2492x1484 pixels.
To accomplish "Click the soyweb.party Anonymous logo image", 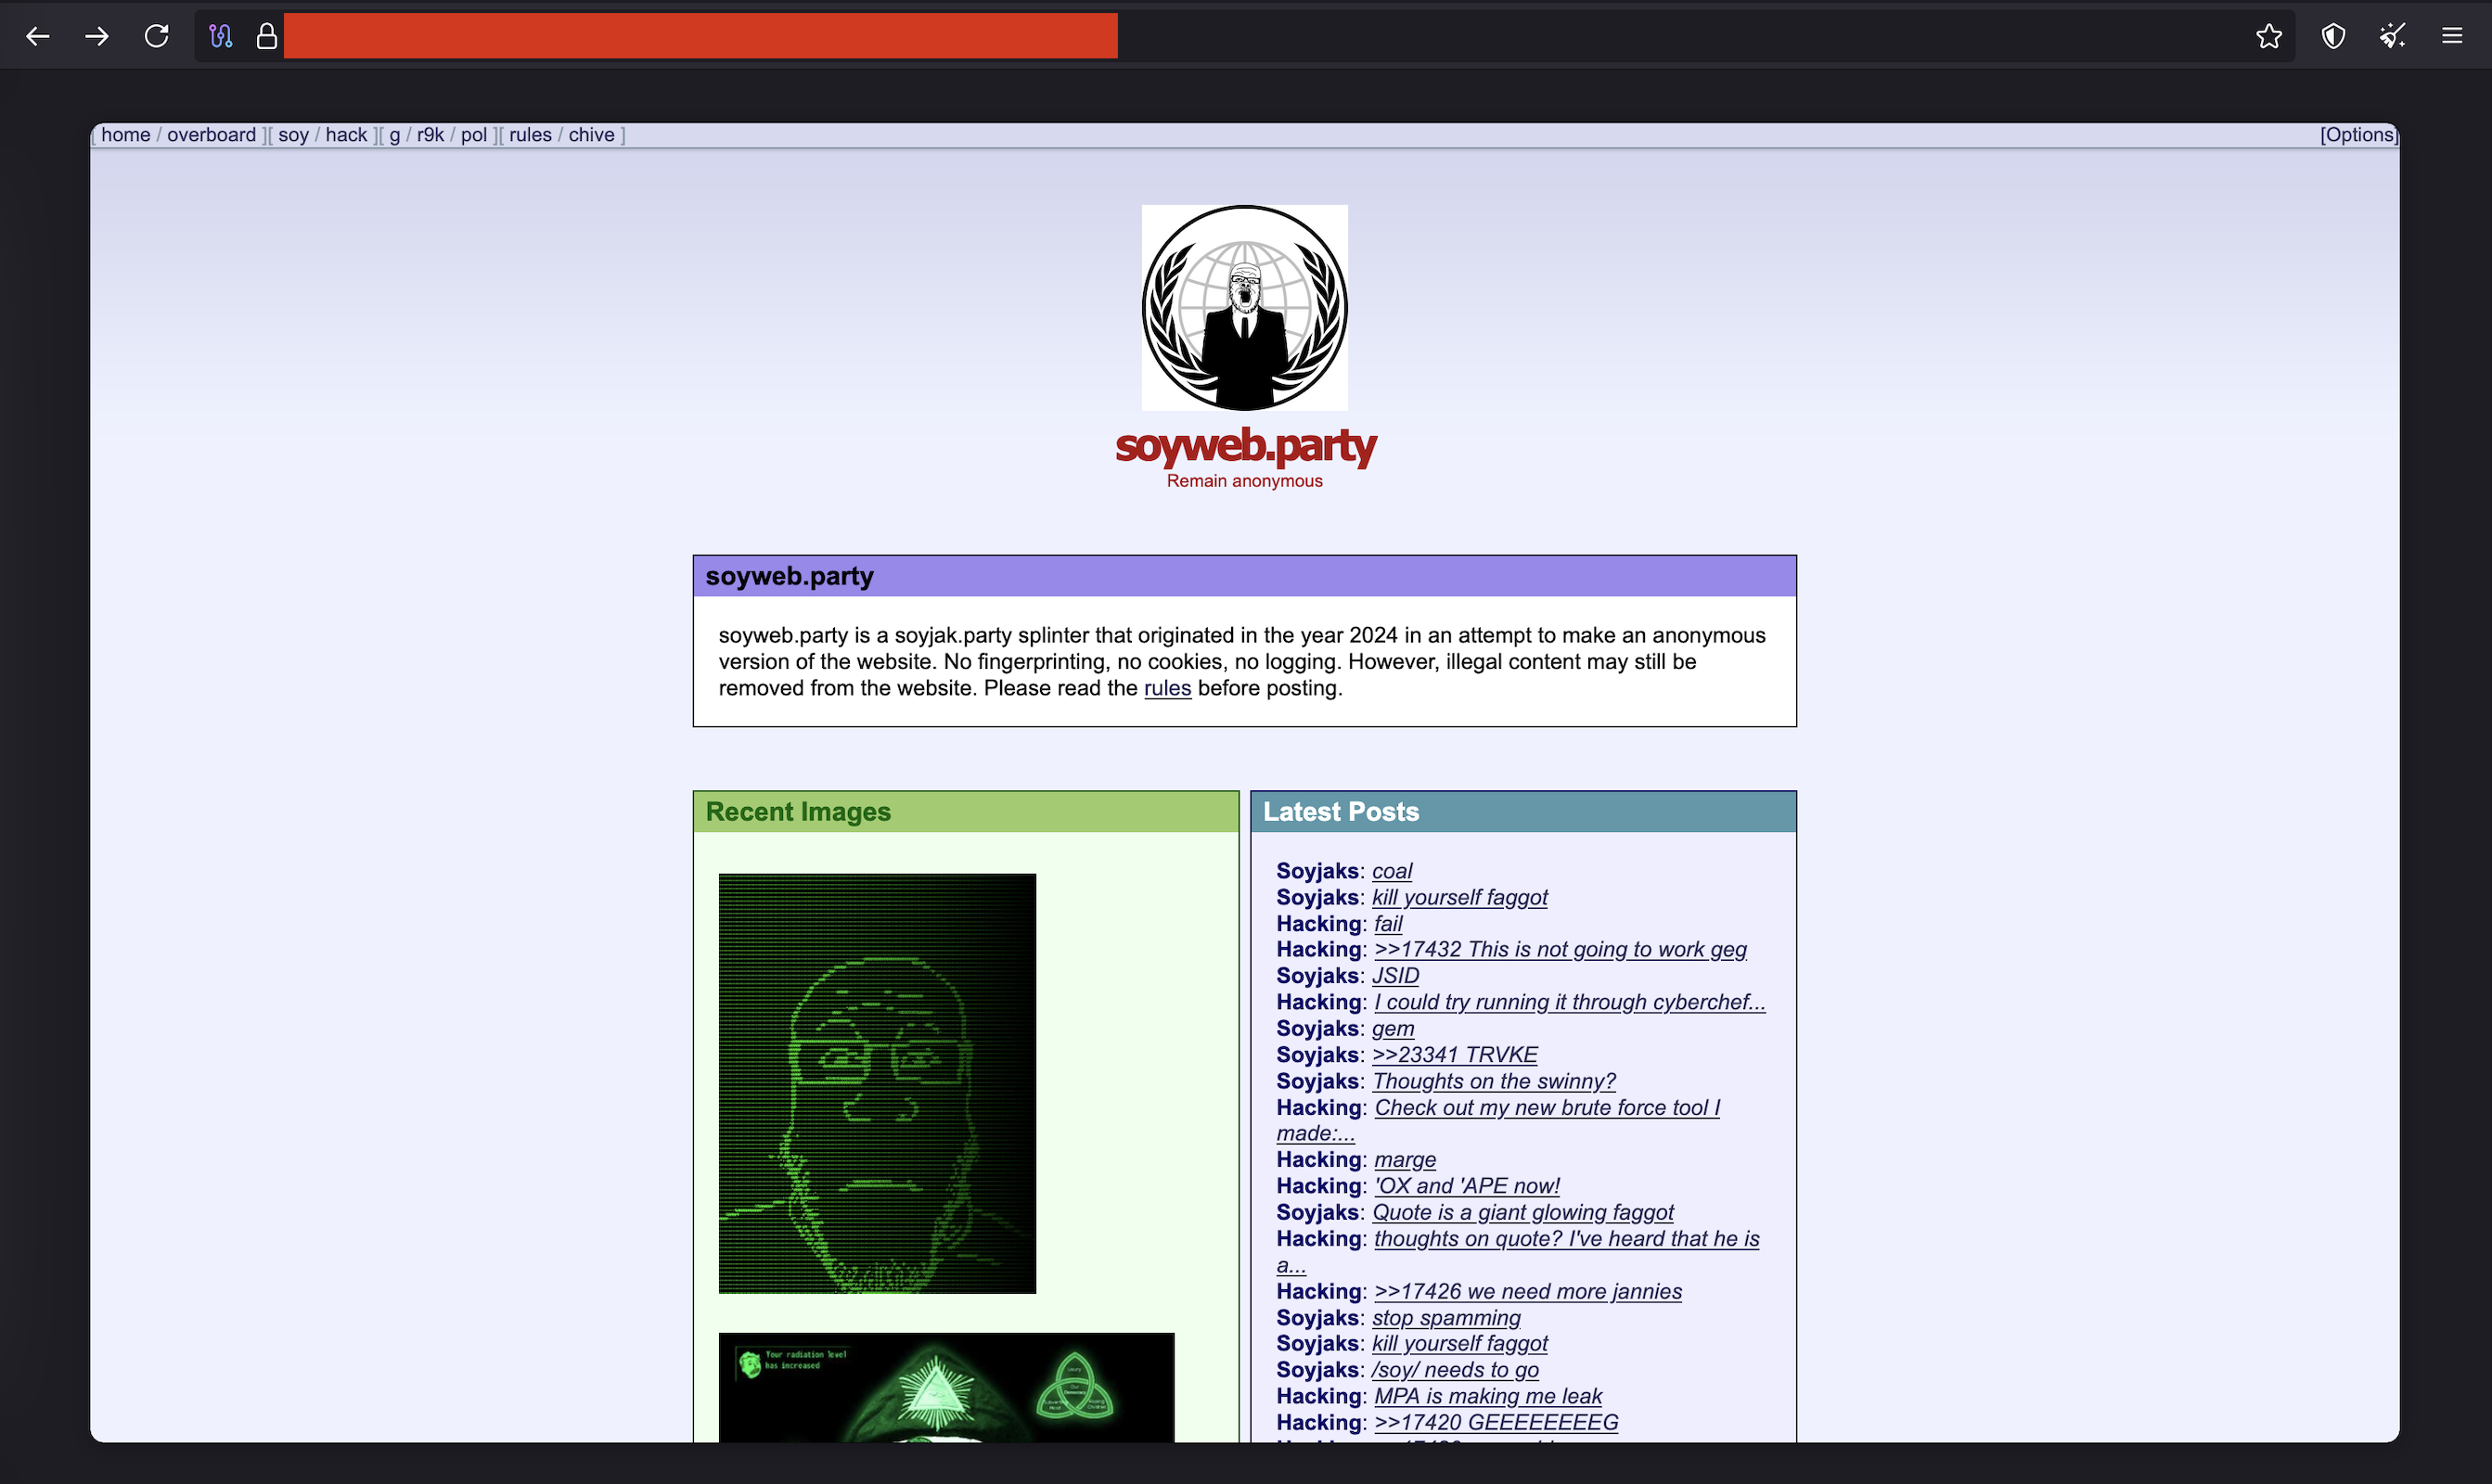I will [1244, 308].
